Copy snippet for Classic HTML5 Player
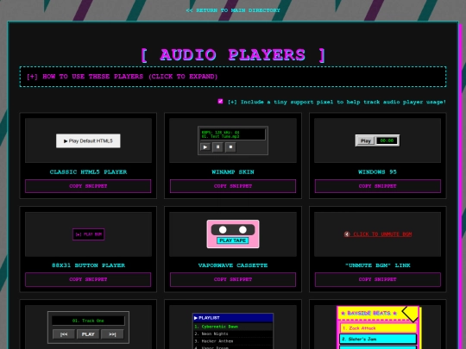Screen dimensions: 466x349 [88, 186]
